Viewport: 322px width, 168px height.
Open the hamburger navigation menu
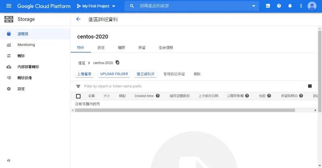pyautogui.click(x=9, y=6)
